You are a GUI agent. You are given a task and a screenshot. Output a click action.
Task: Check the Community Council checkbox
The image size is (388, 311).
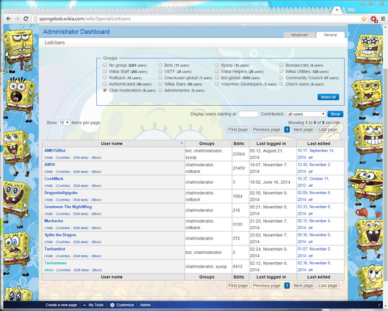point(281,78)
